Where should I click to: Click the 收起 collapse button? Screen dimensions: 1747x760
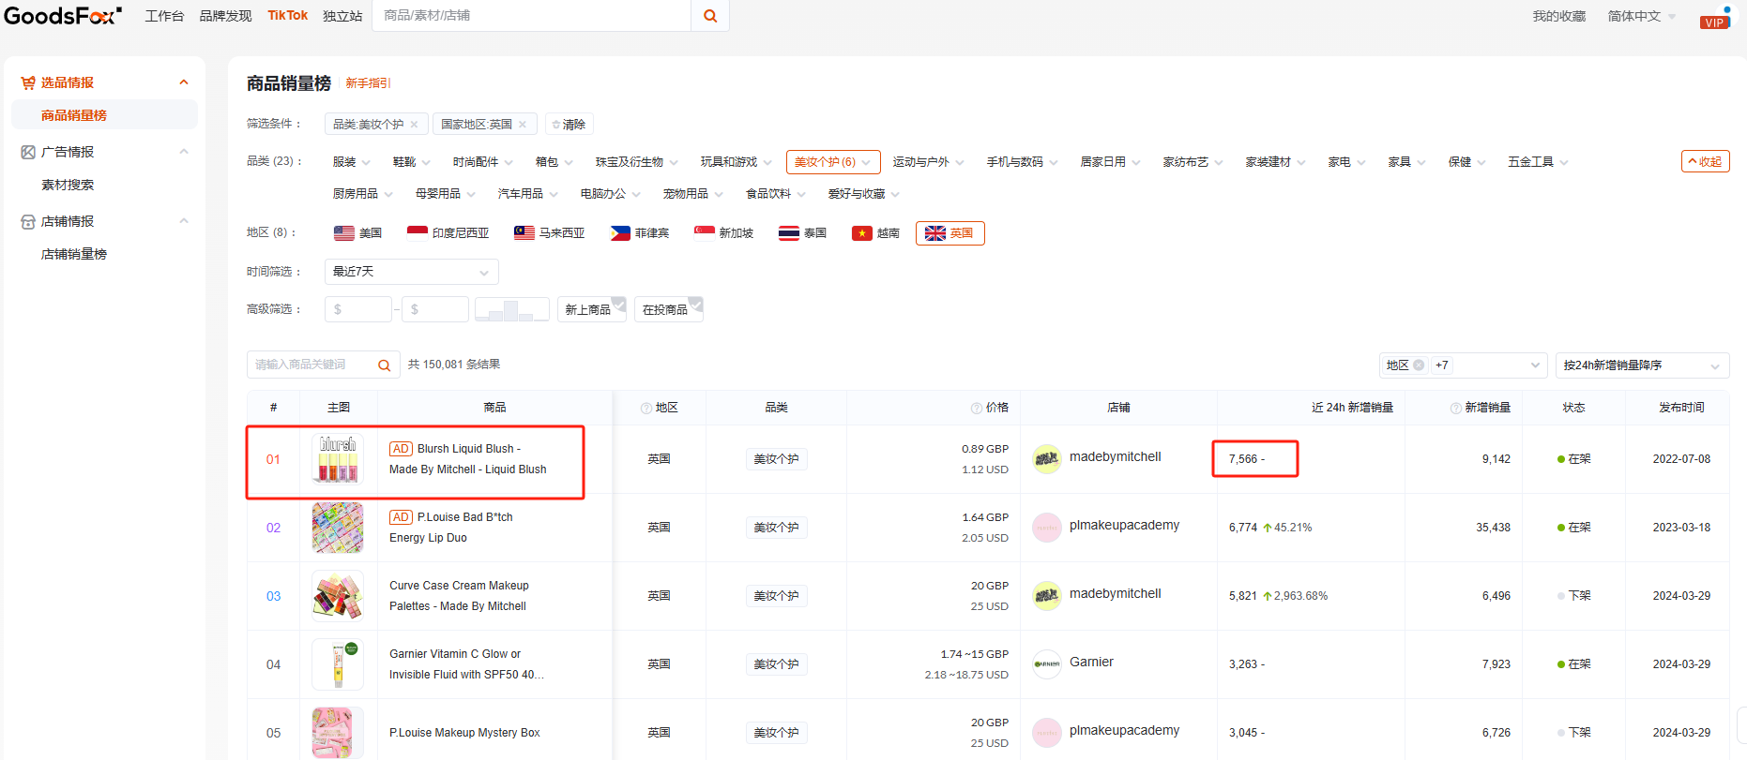pos(1705,161)
